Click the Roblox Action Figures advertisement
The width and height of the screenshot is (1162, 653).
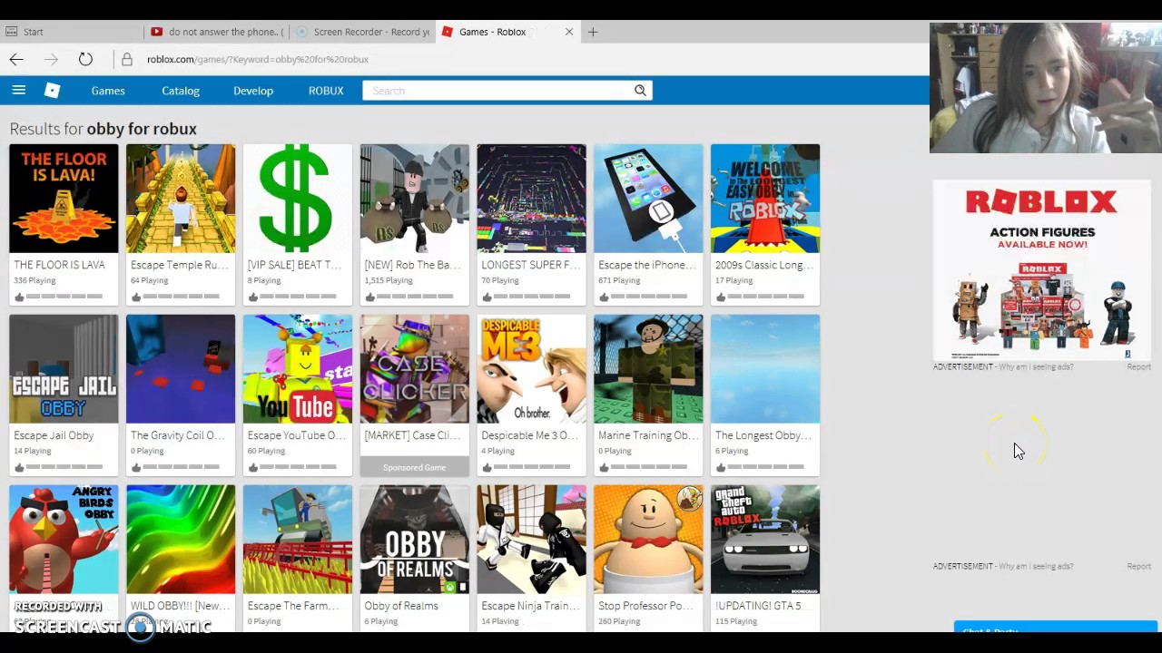[x=1042, y=270]
